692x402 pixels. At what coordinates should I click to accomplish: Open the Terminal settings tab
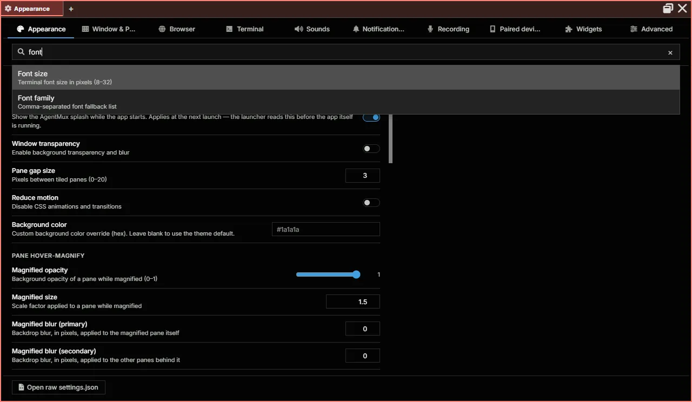click(x=245, y=29)
